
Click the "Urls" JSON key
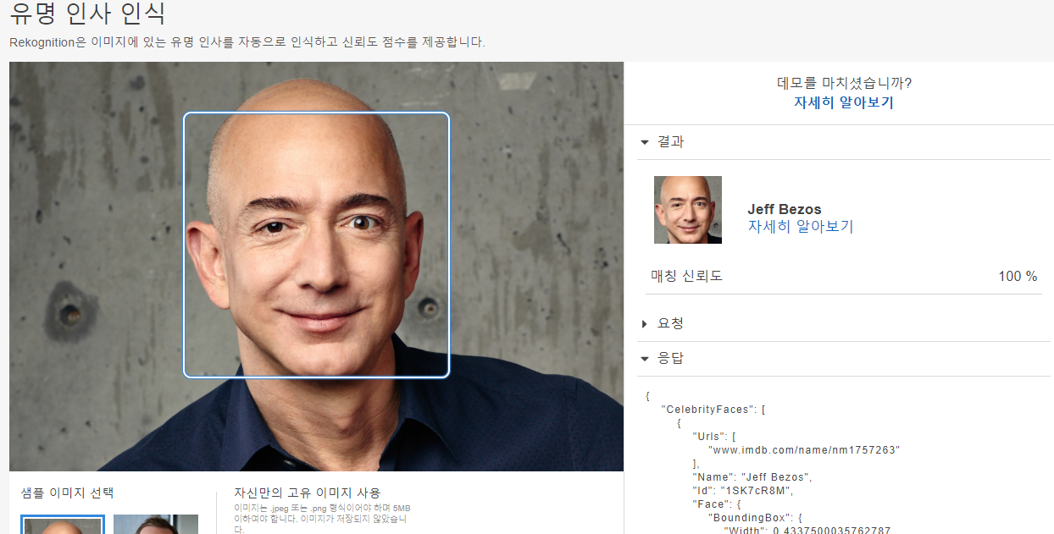pos(710,437)
